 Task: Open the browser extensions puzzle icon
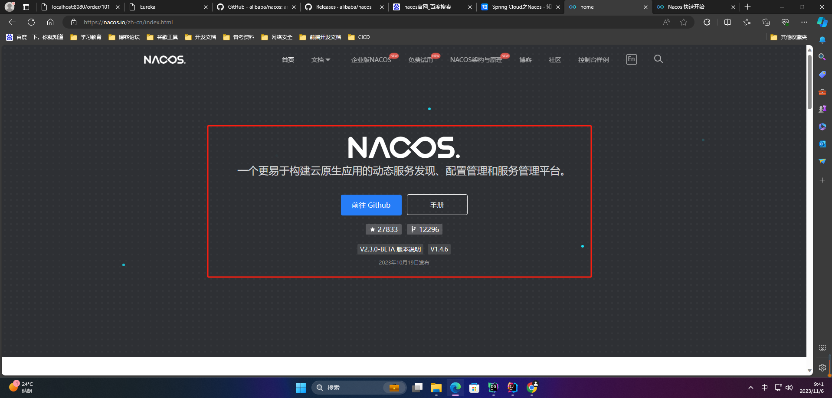[x=707, y=22]
